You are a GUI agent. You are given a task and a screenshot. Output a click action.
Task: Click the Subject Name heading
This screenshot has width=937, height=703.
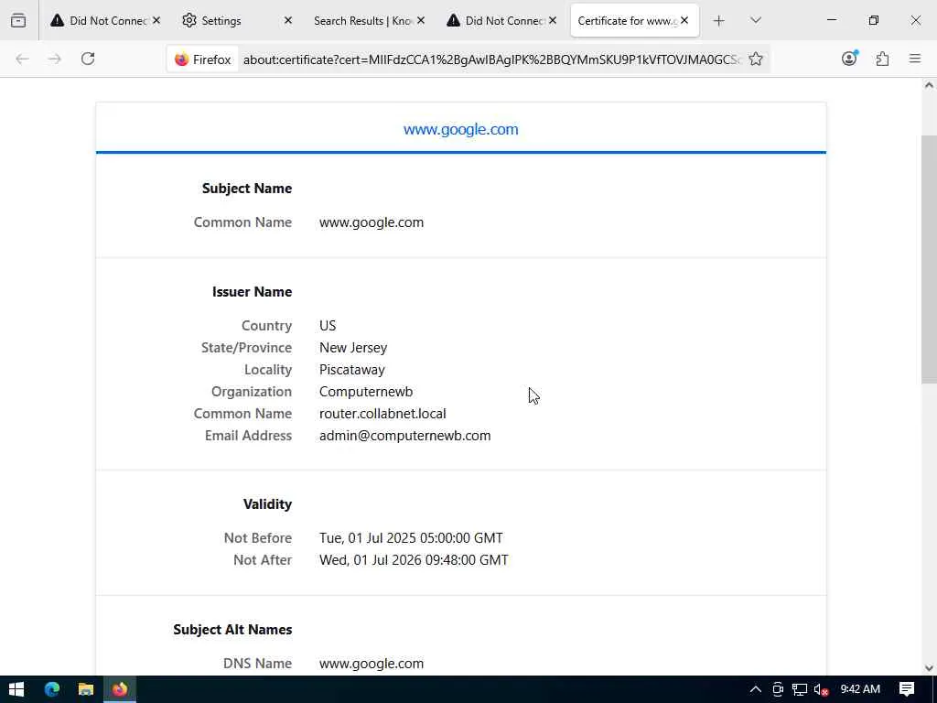[x=247, y=189]
